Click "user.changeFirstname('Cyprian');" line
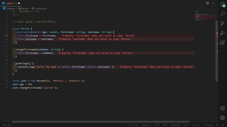227x127 pixels. [35, 88]
